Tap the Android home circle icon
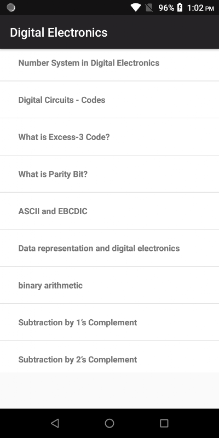219x438 pixels. tap(109, 423)
